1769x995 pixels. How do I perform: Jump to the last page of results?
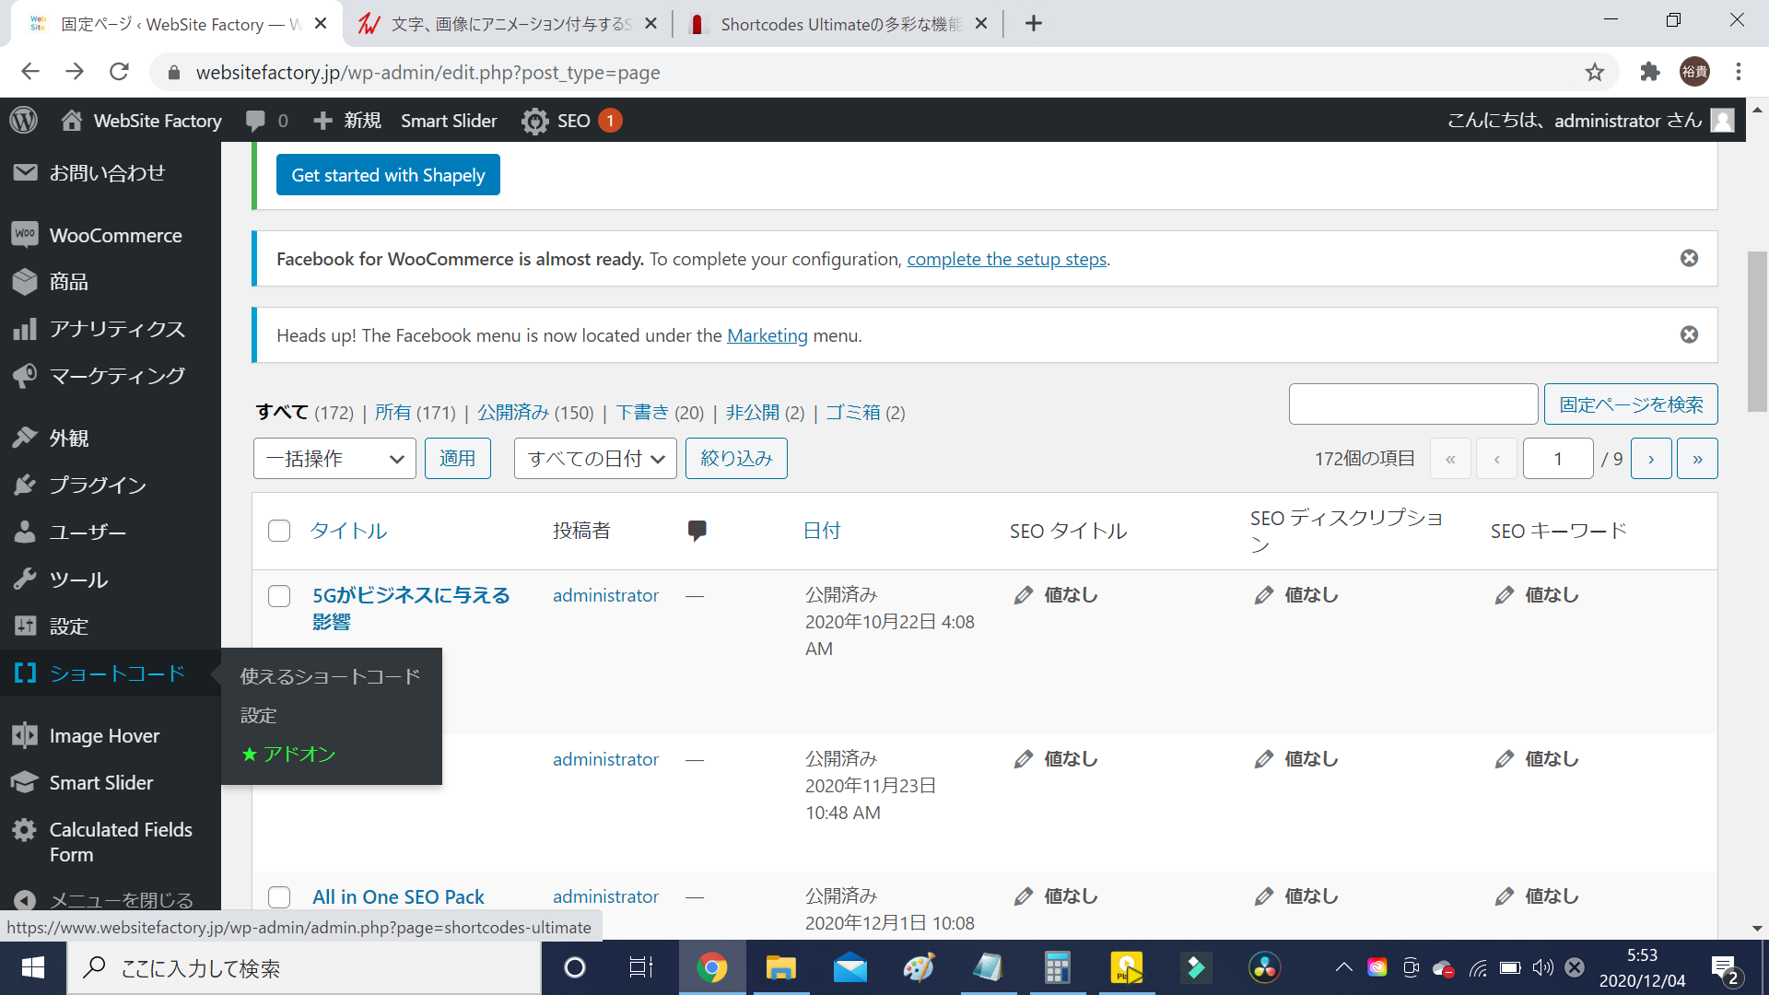1698,459
